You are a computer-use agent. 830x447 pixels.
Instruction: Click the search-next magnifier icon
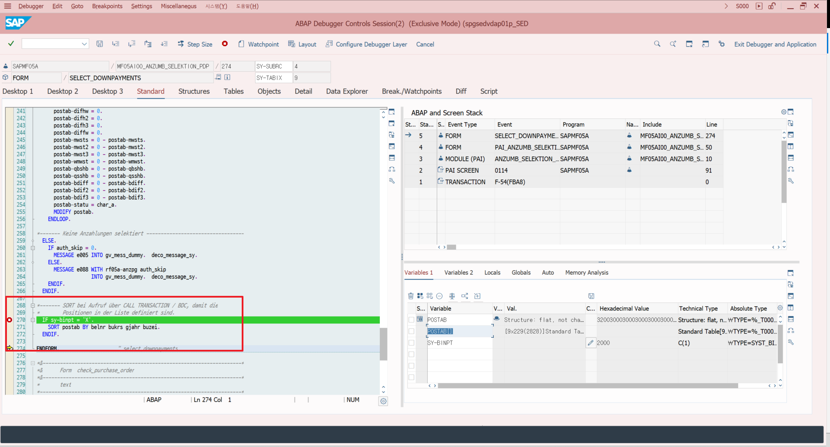click(x=673, y=44)
